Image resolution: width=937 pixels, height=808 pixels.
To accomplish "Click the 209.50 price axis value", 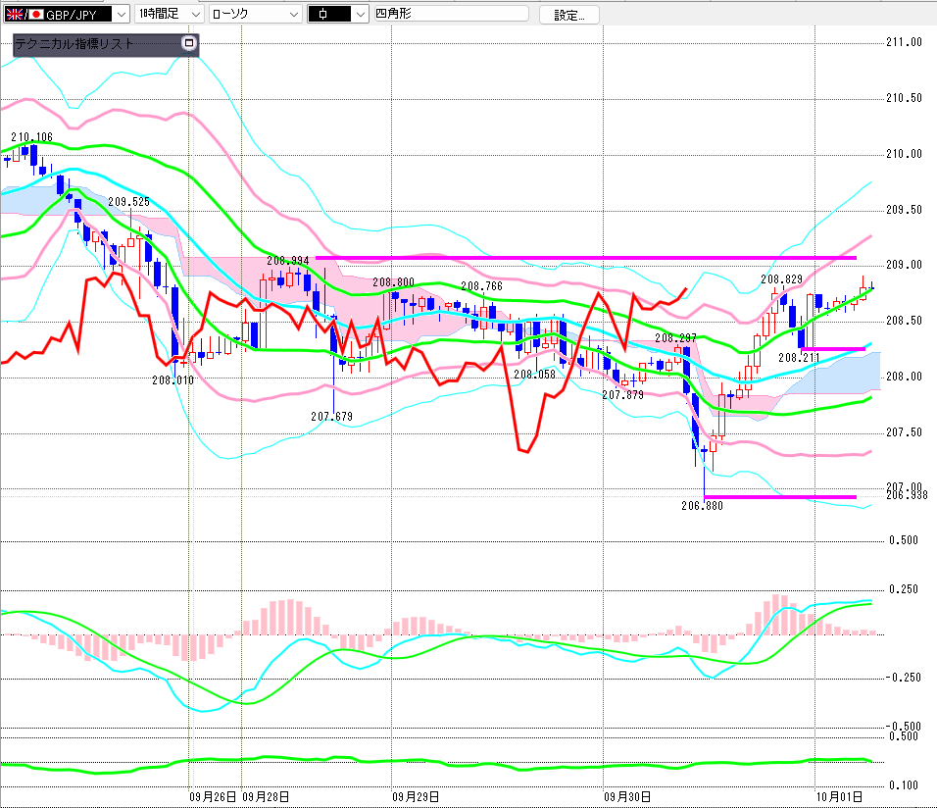I will [x=904, y=209].
